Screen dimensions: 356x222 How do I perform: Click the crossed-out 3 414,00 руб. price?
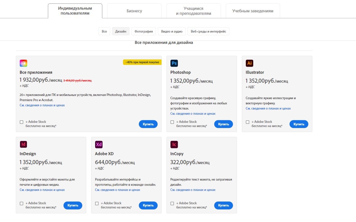tap(77, 81)
